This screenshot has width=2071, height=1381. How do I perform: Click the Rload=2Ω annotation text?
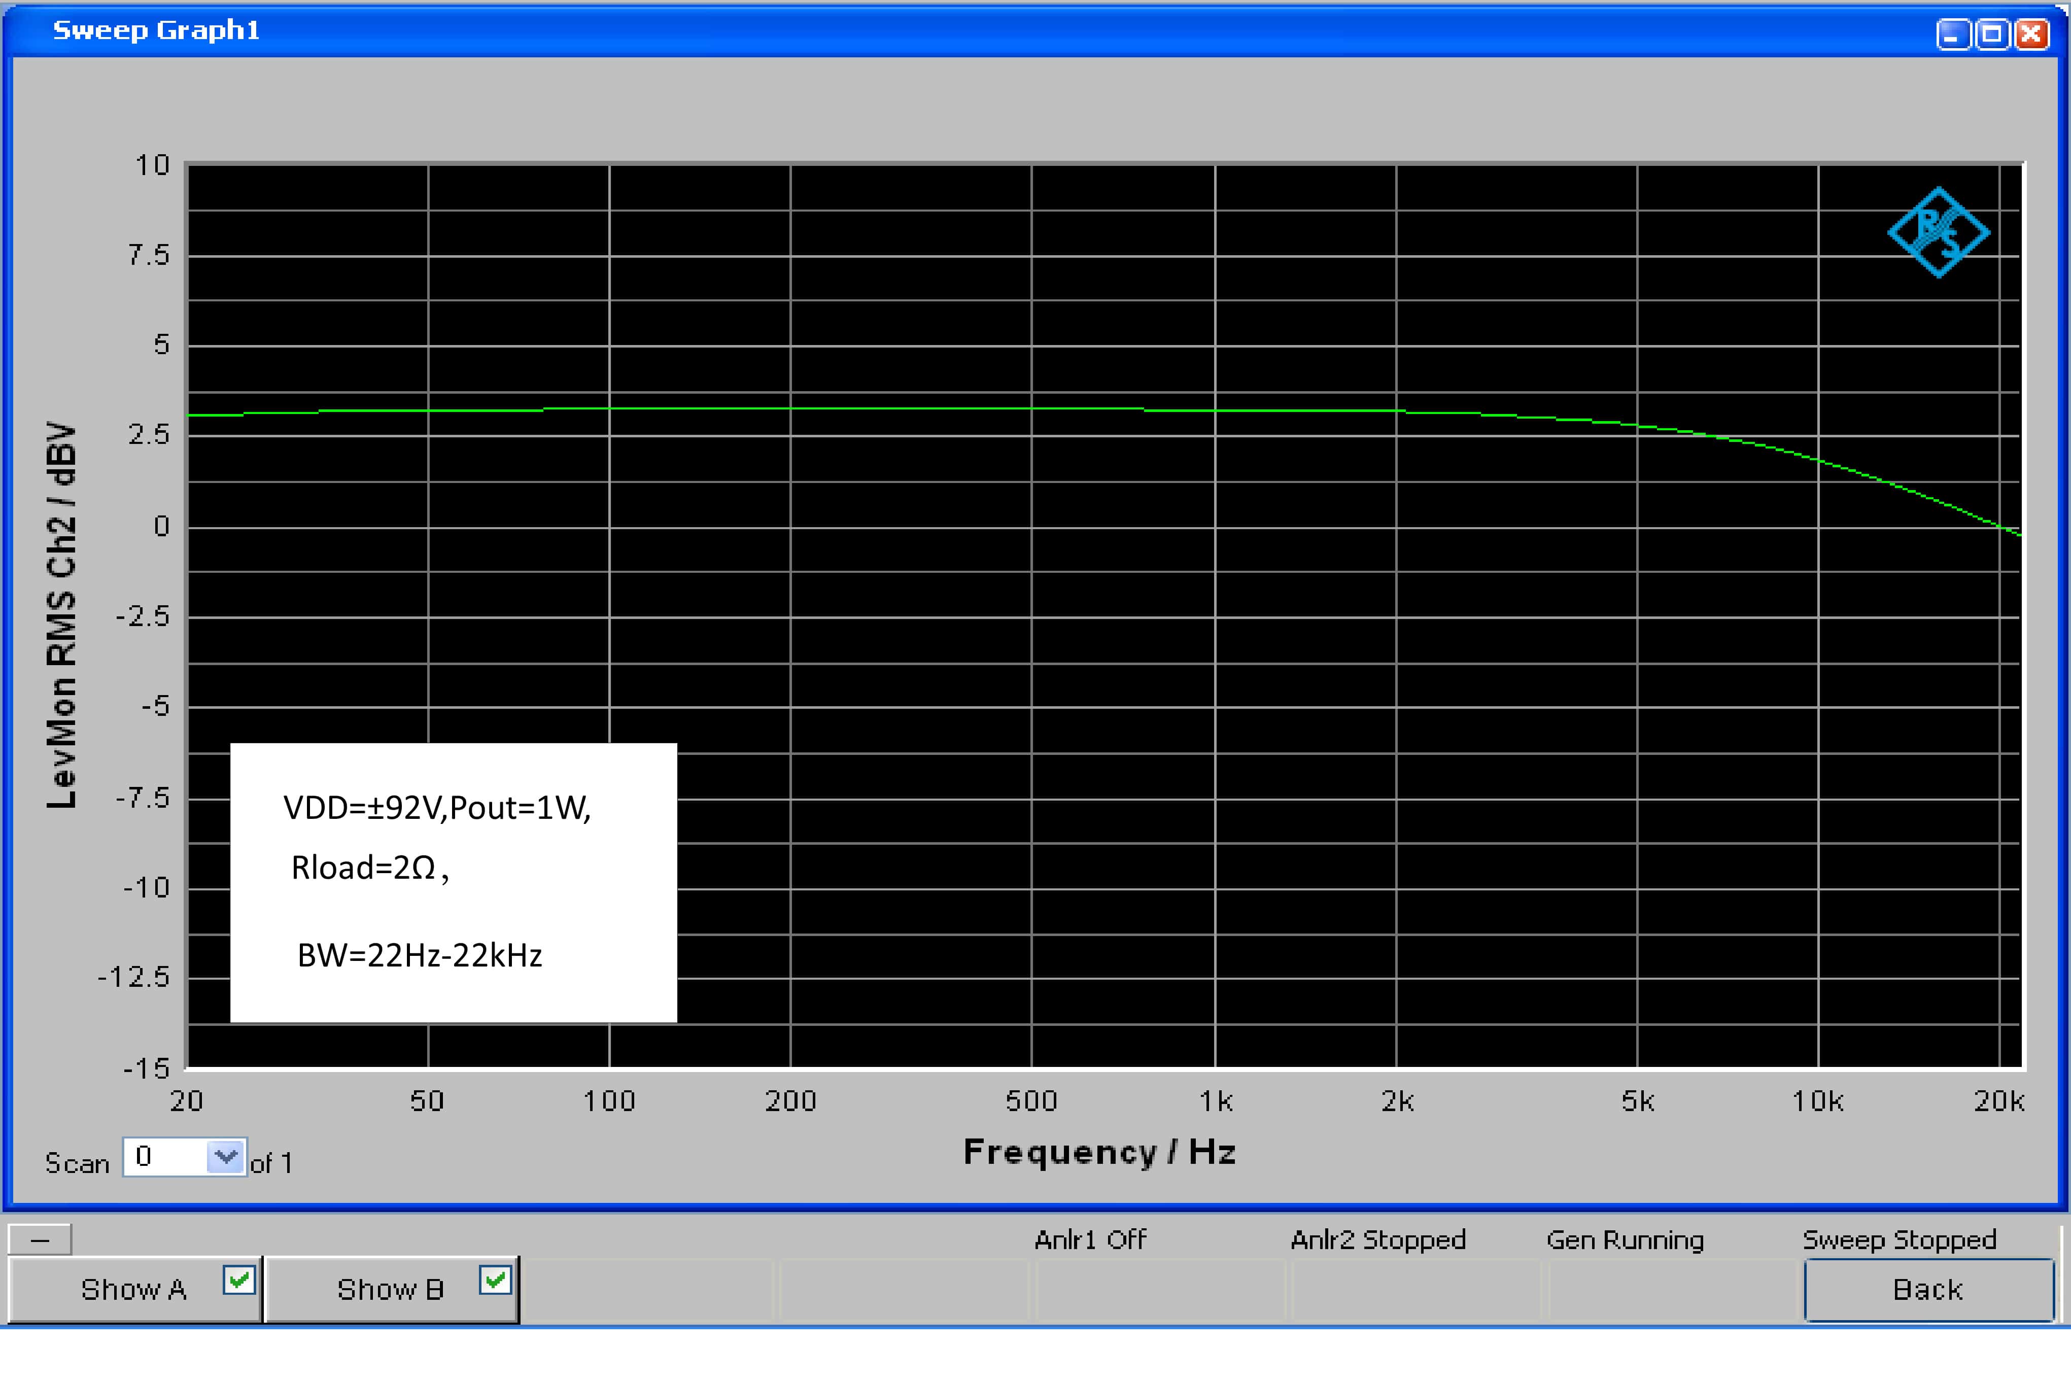(370, 869)
